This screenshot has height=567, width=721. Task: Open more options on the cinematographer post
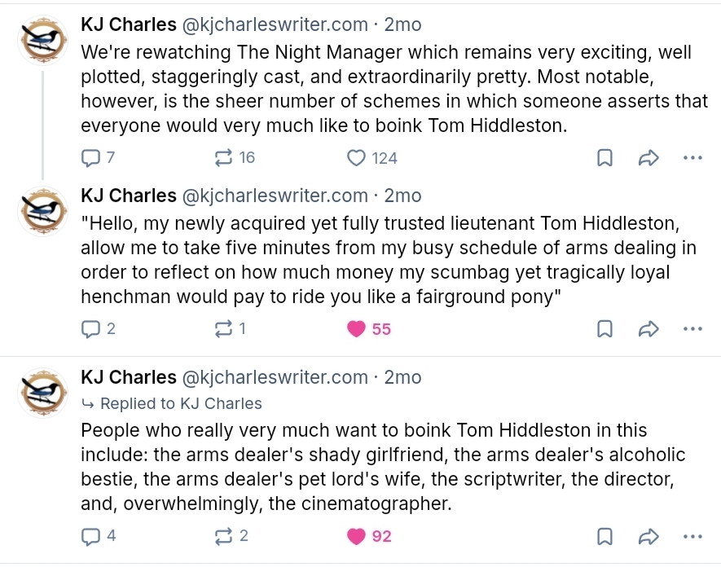692,536
